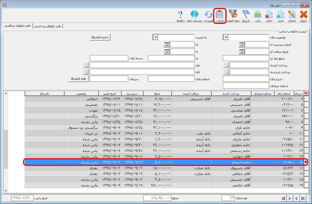The image size is (312, 204).
Task: Open the وضعيت چک status dropdown
Action: pyautogui.click(x=225, y=37)
